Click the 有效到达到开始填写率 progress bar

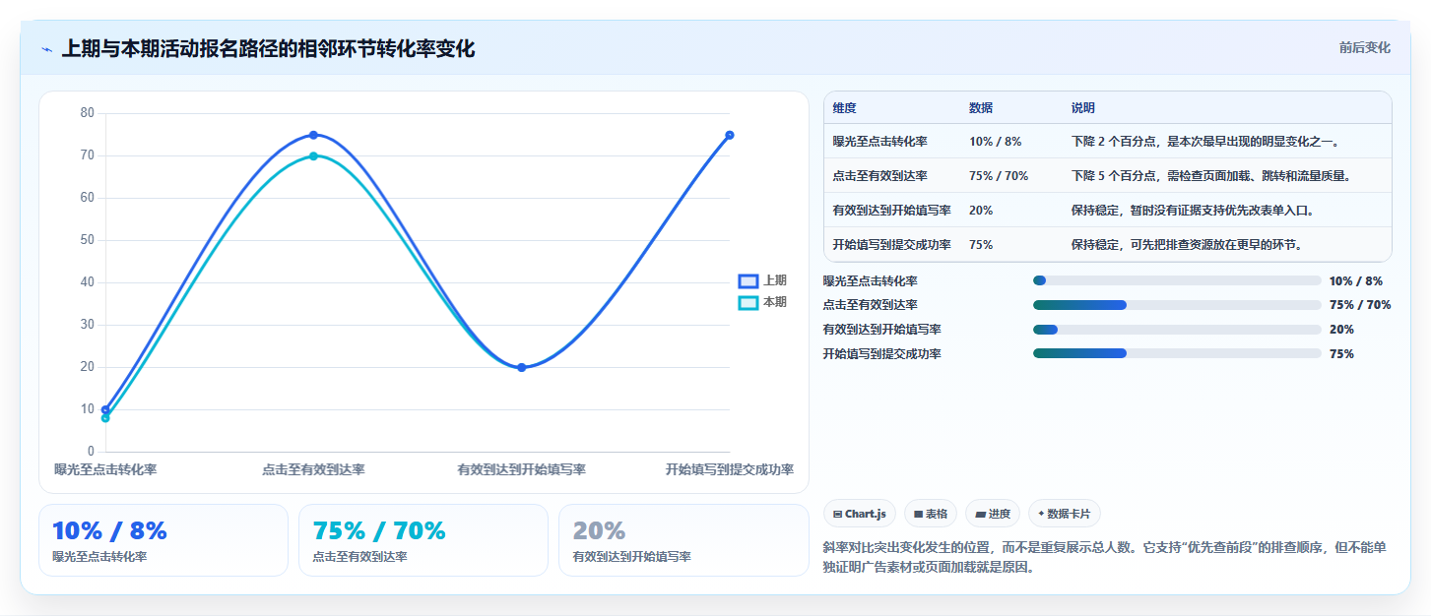click(x=1177, y=330)
